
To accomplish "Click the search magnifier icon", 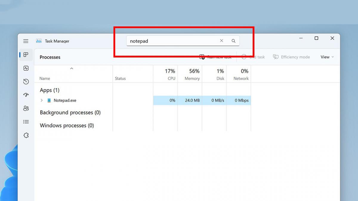I will coord(234,41).
